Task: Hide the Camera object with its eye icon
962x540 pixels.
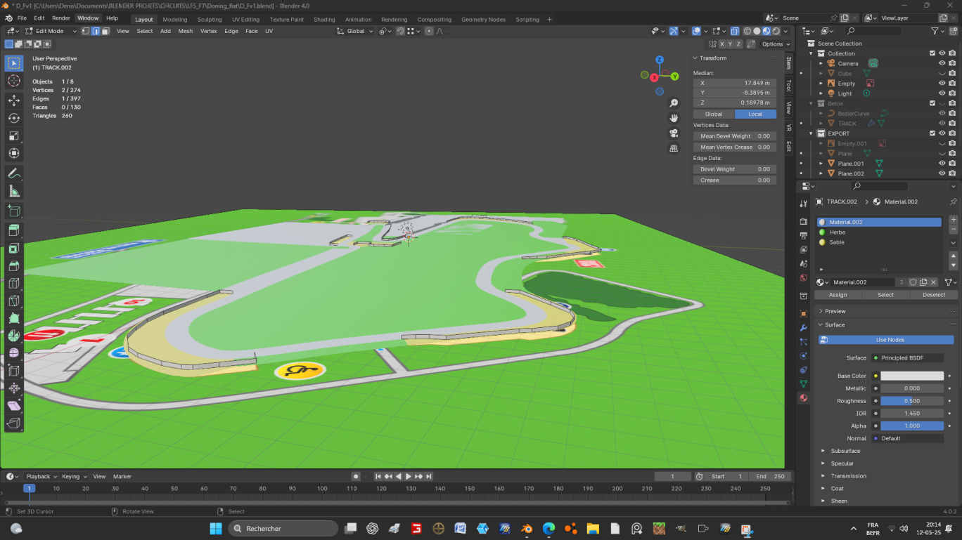Action: coord(942,63)
